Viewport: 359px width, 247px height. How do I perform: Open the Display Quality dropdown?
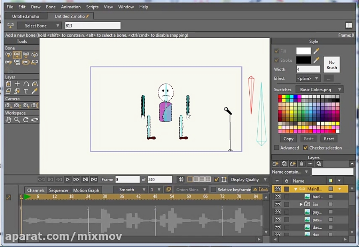[x=249, y=180]
